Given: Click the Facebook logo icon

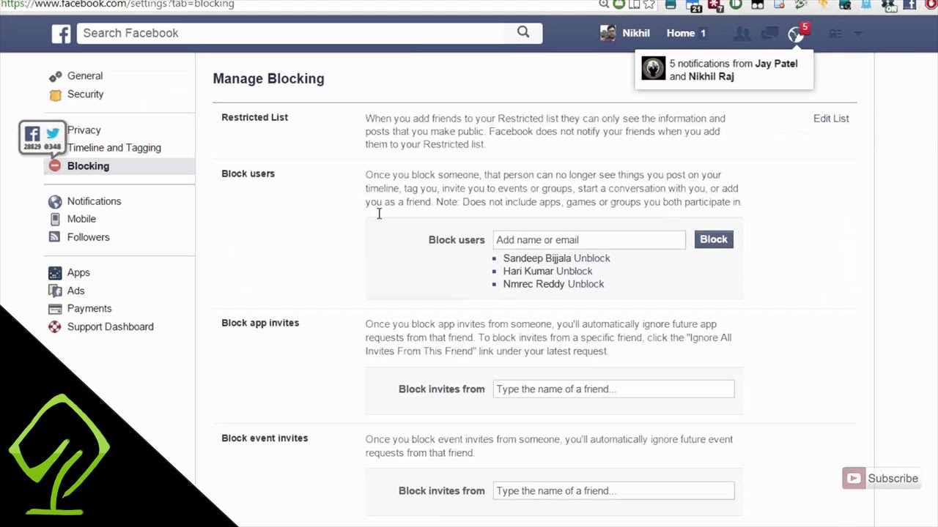Looking at the screenshot, I should [x=61, y=33].
